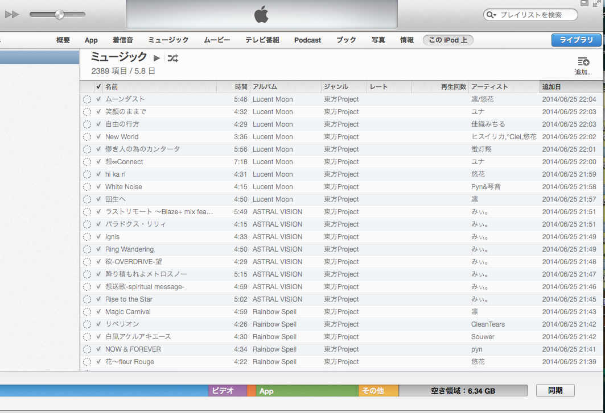
Task: Uncheck the 笑顔のままで track
Action: [x=98, y=112]
